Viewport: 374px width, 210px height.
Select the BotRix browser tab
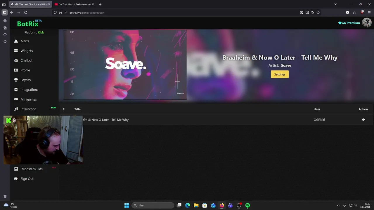pos(31,4)
